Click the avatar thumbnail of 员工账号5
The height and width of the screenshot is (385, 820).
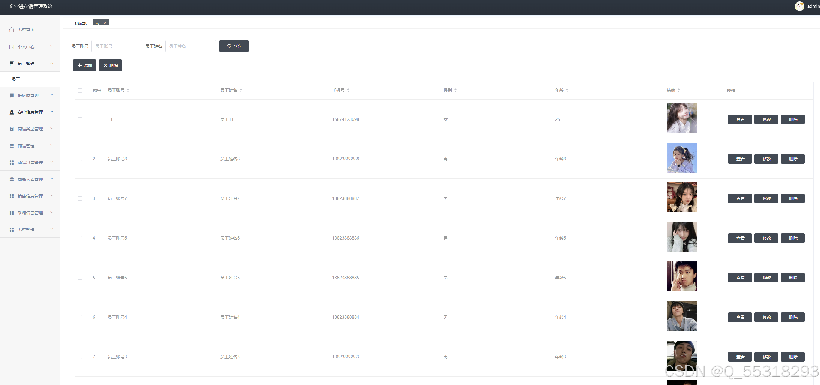[x=681, y=276]
